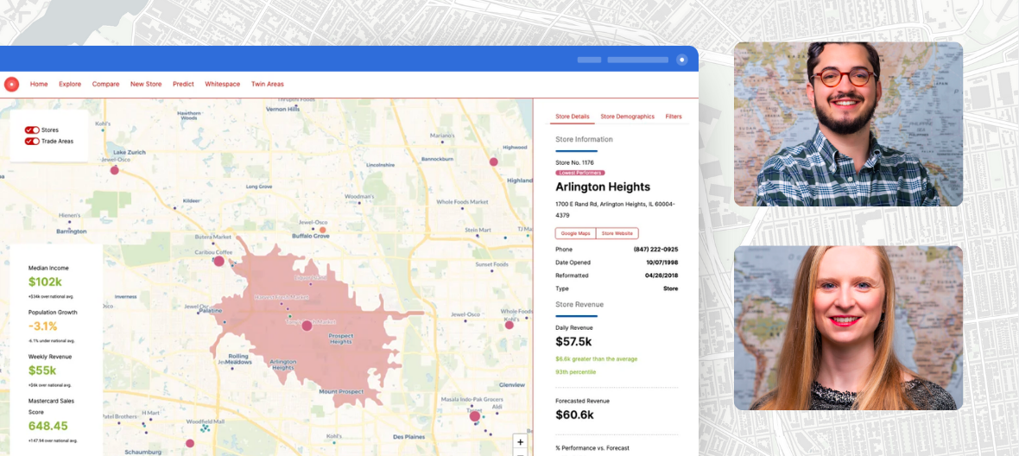Click the $102k Median Income value
This screenshot has height=456, width=1019.
[45, 282]
